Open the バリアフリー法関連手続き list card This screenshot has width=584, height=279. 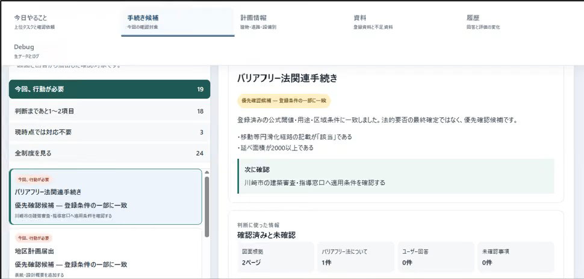pos(106,197)
